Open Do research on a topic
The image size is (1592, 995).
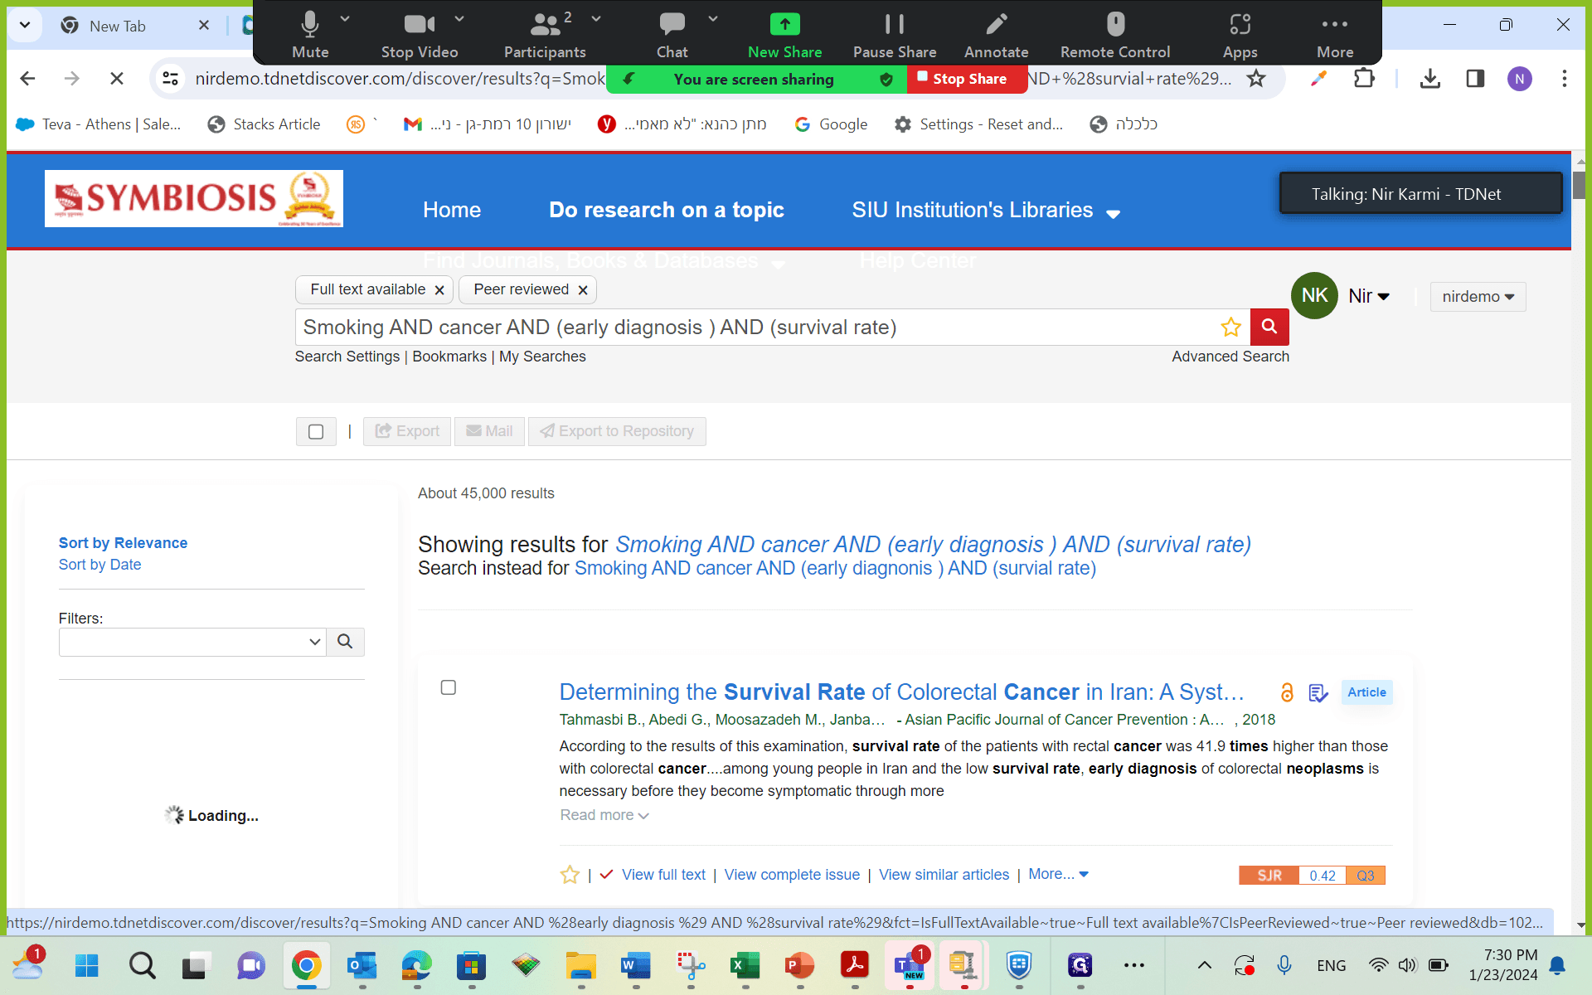pyautogui.click(x=667, y=210)
